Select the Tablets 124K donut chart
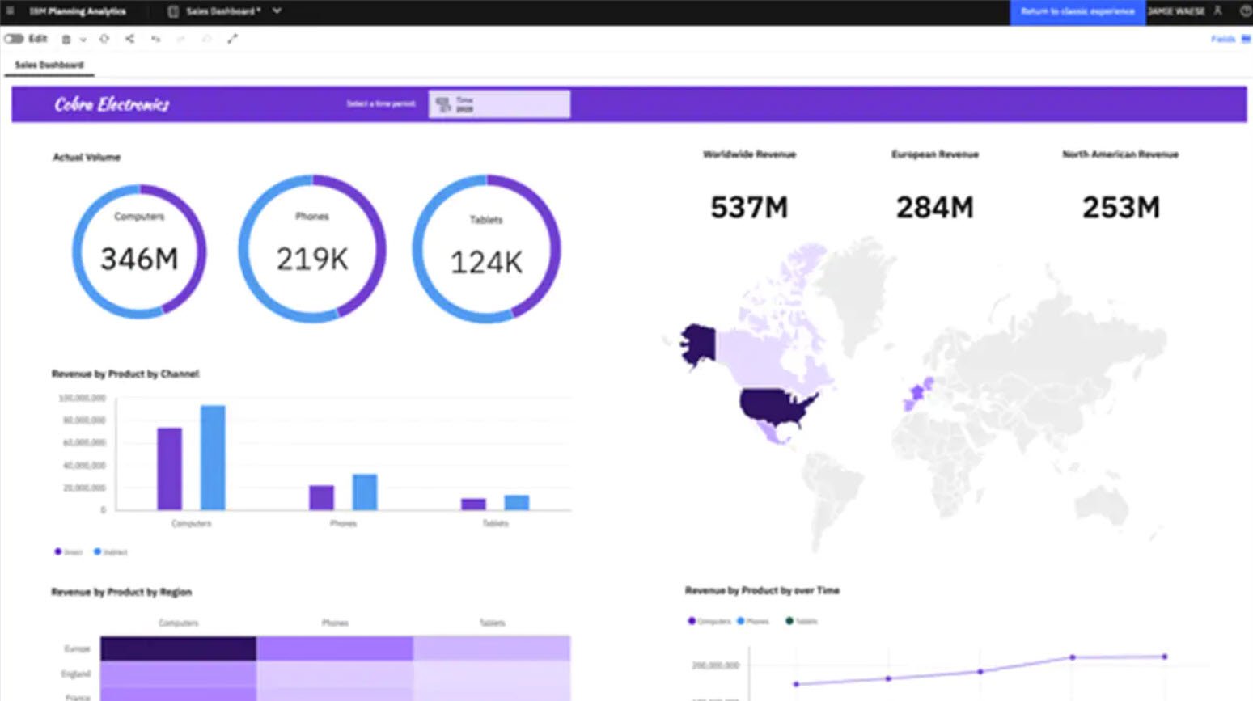This screenshot has width=1253, height=701. (486, 249)
